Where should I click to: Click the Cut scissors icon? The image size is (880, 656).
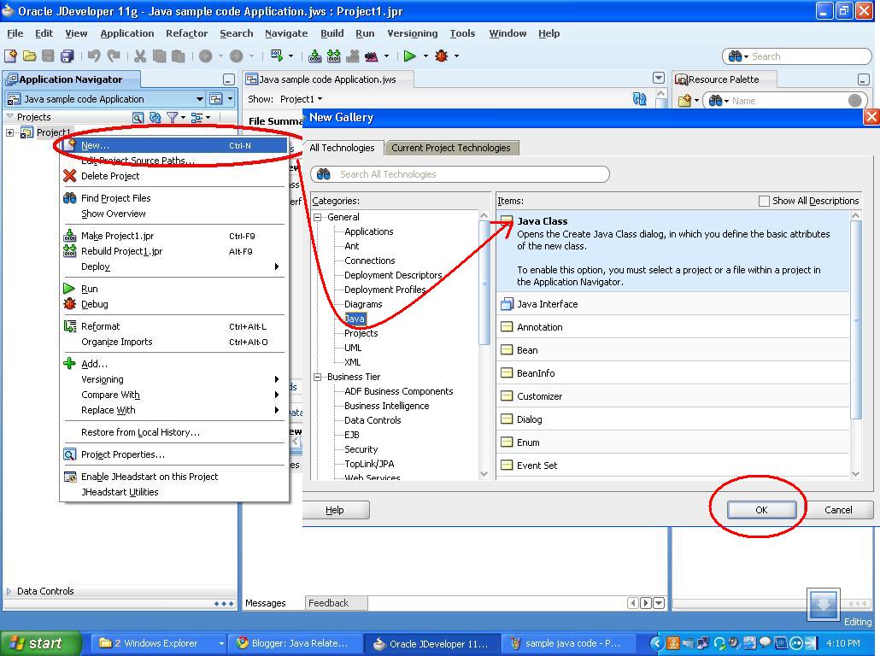[140, 56]
